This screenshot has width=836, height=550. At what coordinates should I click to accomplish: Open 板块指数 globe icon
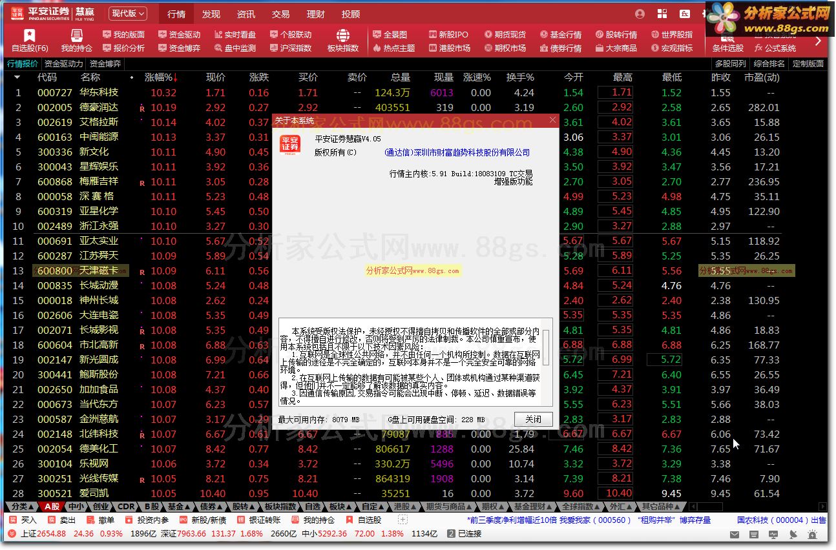coord(342,40)
